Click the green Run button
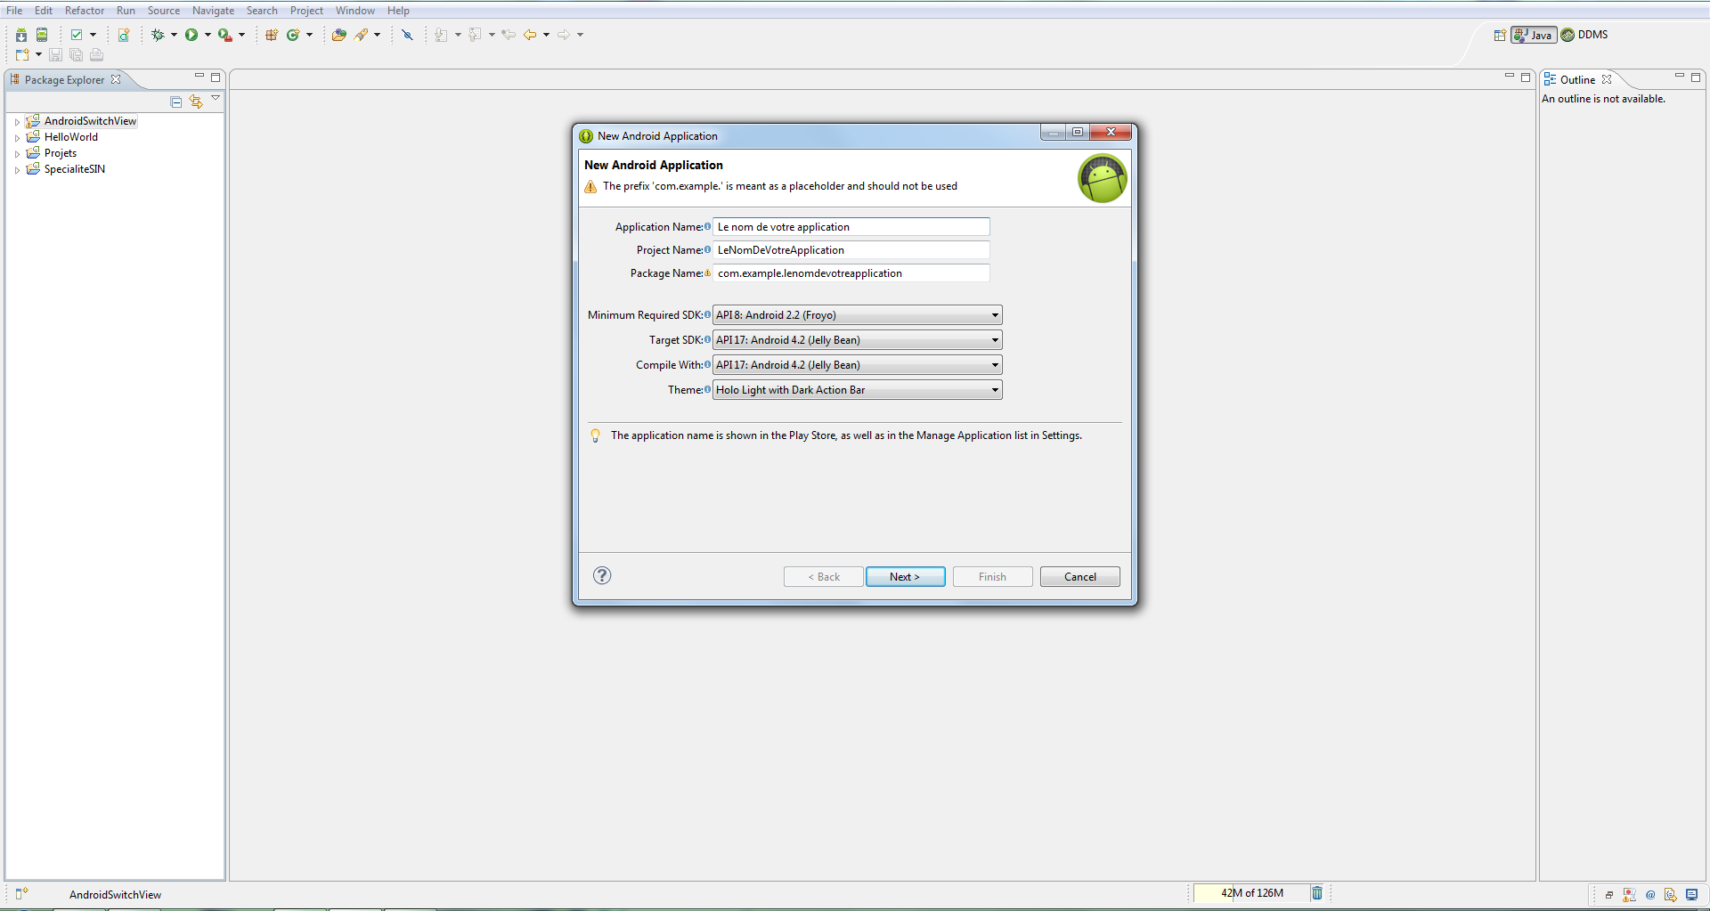 point(191,35)
